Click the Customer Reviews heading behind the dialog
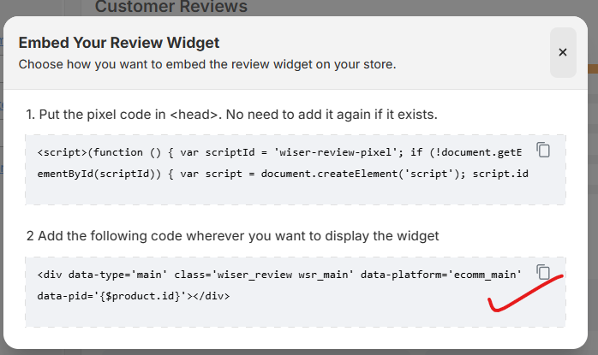598x355 pixels. coord(171,8)
